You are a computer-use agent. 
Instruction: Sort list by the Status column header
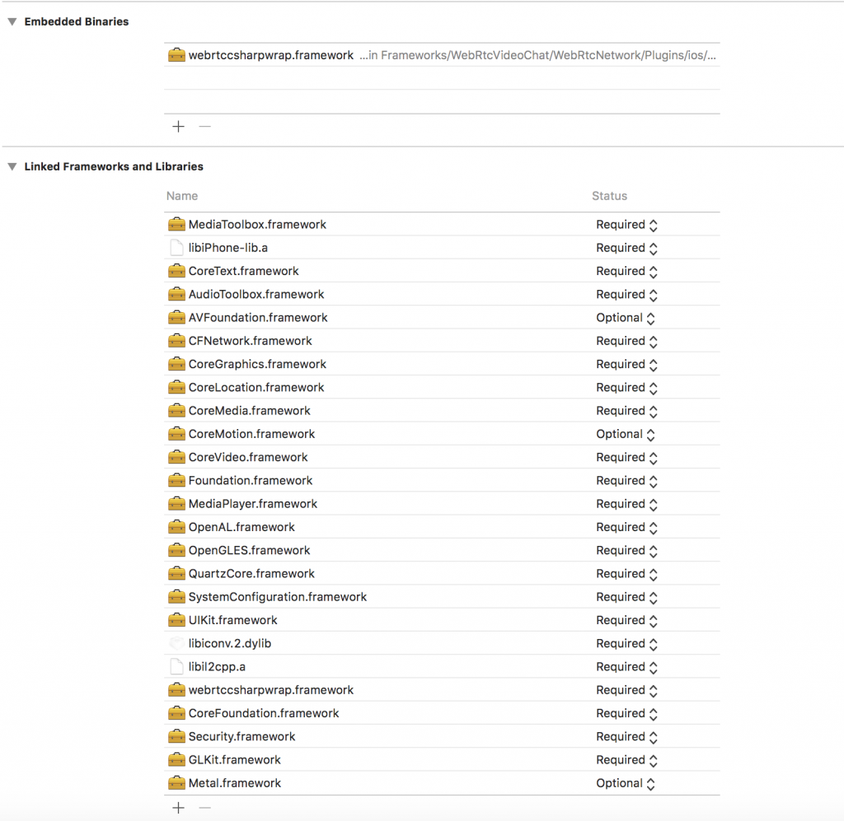coord(609,196)
